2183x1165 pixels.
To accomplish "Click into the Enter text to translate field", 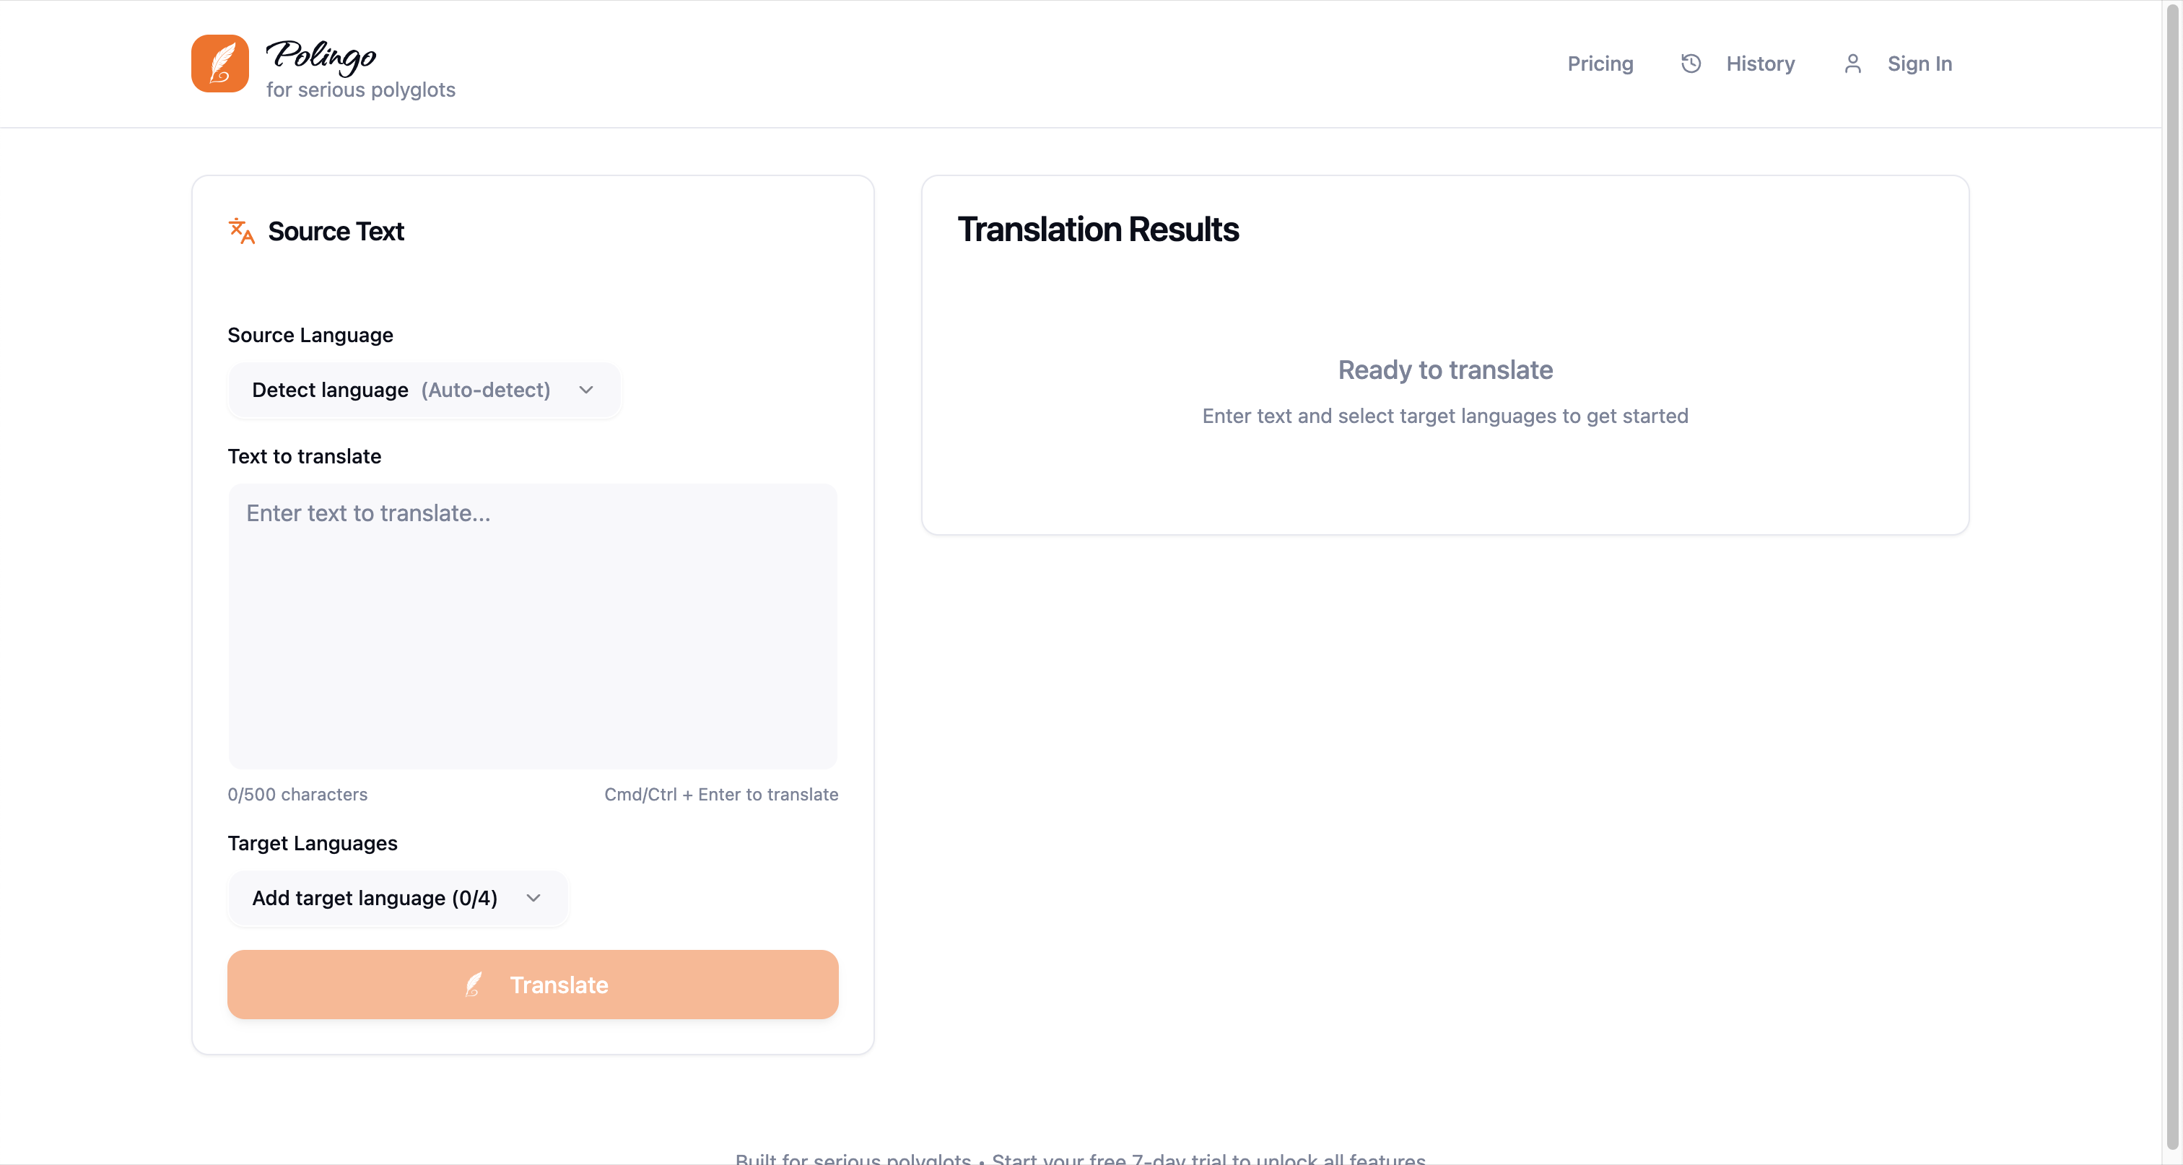I will point(532,626).
